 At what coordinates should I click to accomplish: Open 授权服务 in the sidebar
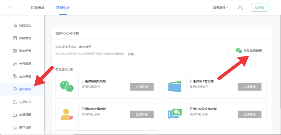coord(25,89)
